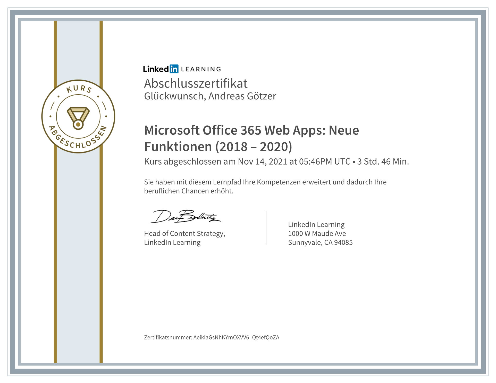Click the address '1000 W Maude Ave'
Image resolution: width=496 pixels, height=383 pixels.
point(317,233)
